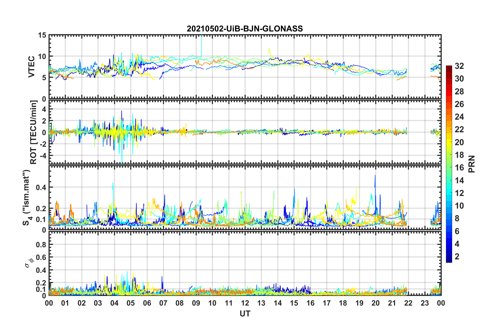Click the sigma phi axis label
This screenshot has width=490, height=328.
[29, 263]
